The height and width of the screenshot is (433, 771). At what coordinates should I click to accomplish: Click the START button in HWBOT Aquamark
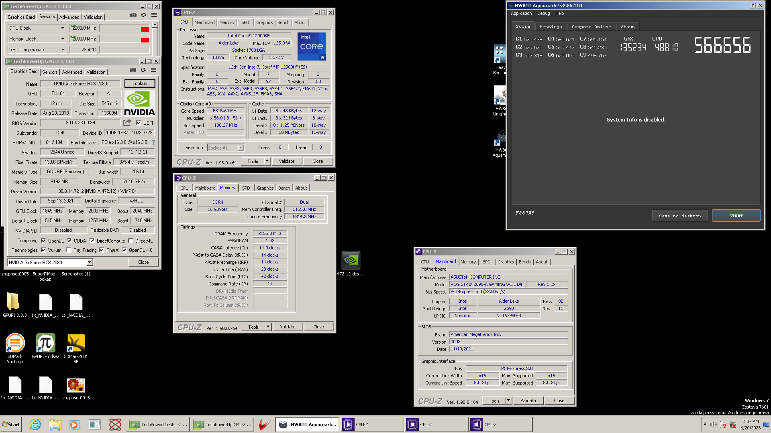[x=736, y=216]
